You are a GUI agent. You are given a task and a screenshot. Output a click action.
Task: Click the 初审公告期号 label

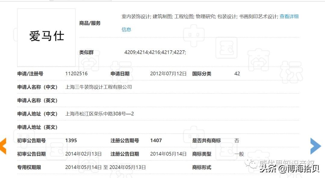(x=31, y=141)
